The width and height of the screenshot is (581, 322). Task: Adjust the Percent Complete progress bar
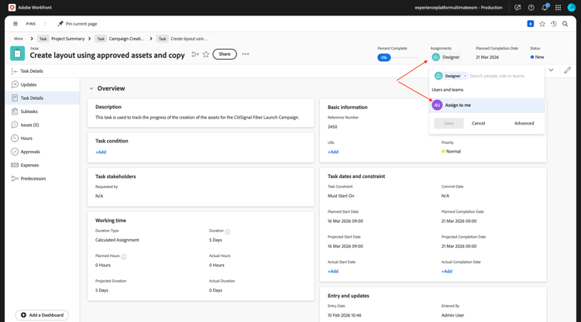click(x=398, y=57)
